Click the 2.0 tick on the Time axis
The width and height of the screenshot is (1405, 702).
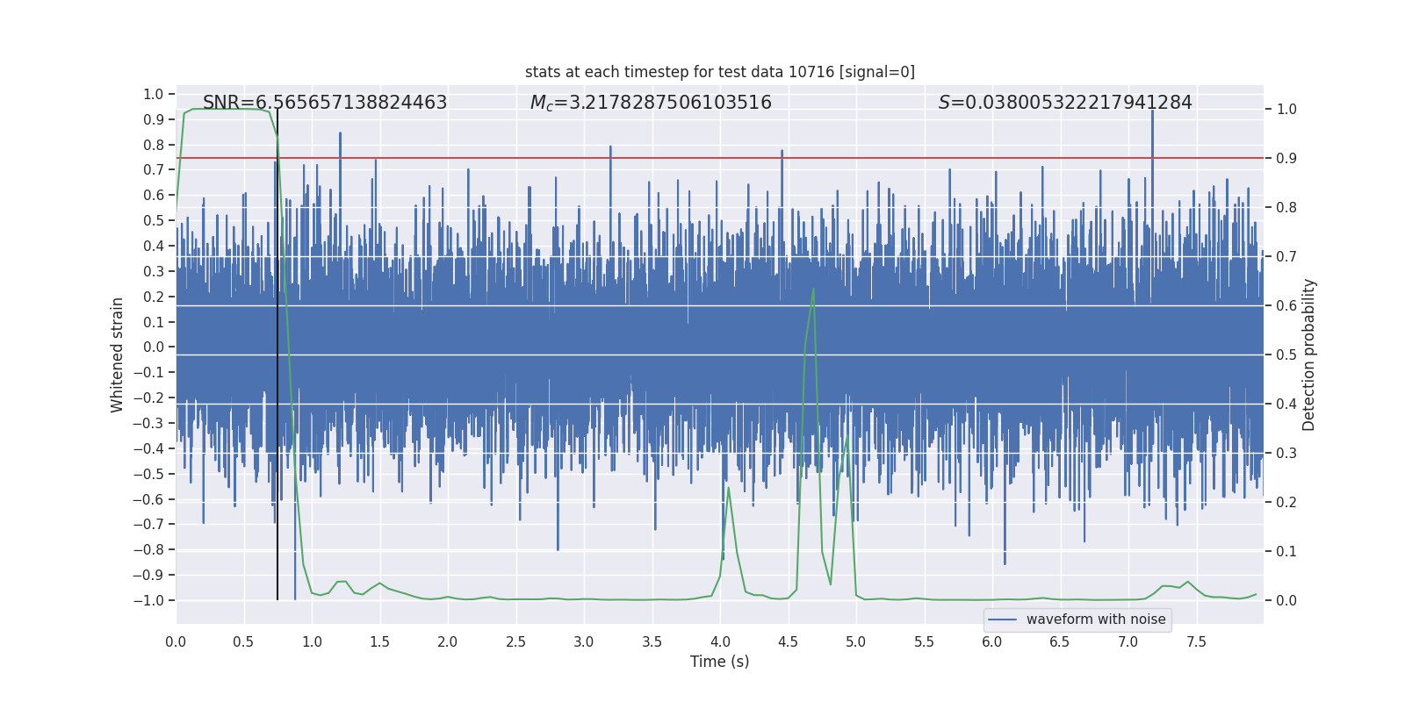[x=448, y=641]
